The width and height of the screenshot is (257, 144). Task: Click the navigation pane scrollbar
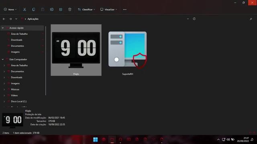pyautogui.click(x=45, y=61)
